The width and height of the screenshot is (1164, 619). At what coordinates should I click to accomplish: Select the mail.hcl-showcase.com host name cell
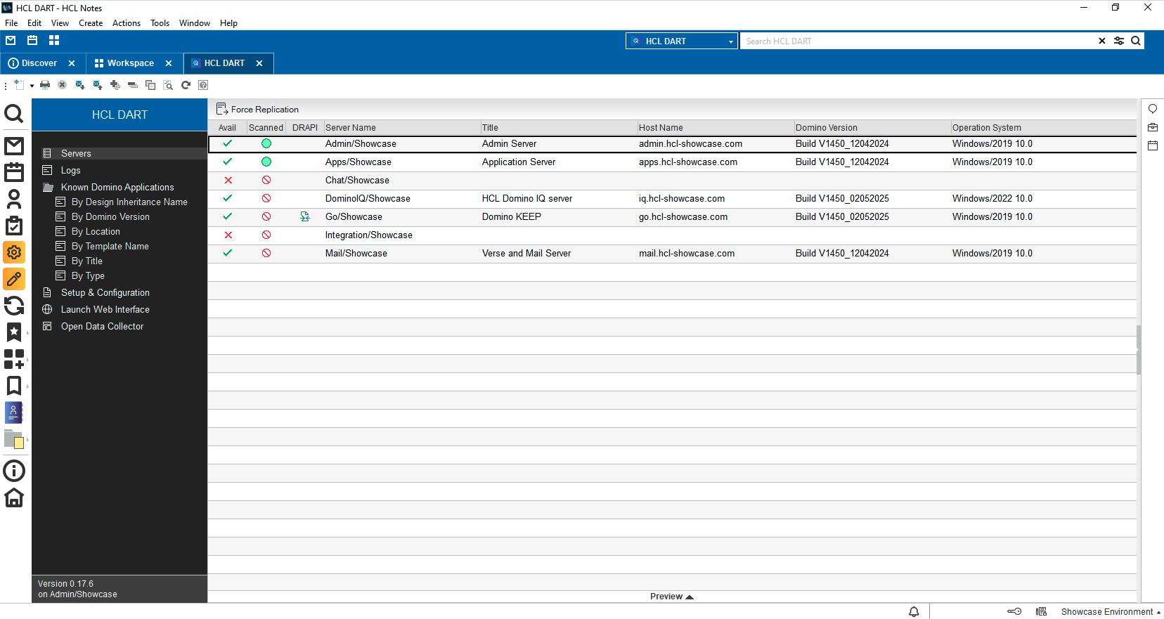687,253
